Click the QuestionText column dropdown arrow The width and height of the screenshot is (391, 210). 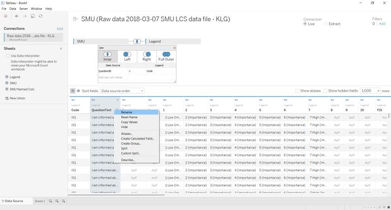point(117,100)
